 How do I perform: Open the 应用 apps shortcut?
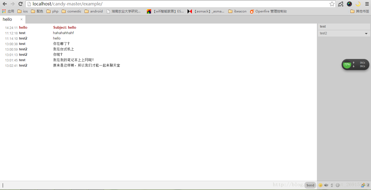(8, 11)
